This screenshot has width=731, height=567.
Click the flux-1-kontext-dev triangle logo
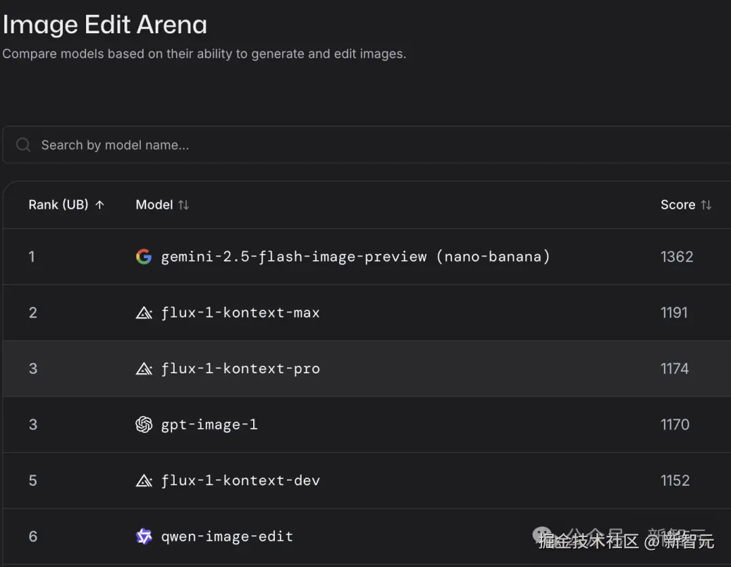click(143, 481)
